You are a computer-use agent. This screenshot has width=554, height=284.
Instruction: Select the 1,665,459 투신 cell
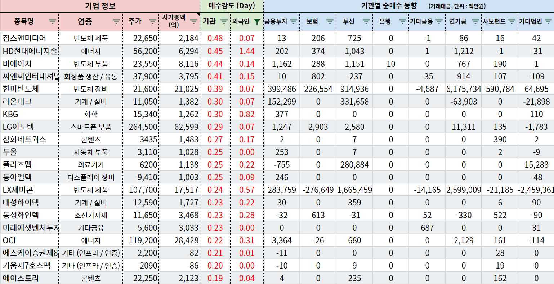click(354, 190)
